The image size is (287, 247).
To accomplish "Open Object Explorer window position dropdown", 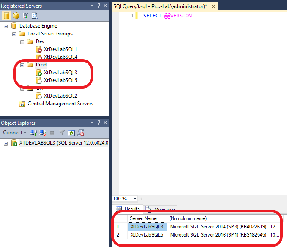I will (x=92, y=123).
